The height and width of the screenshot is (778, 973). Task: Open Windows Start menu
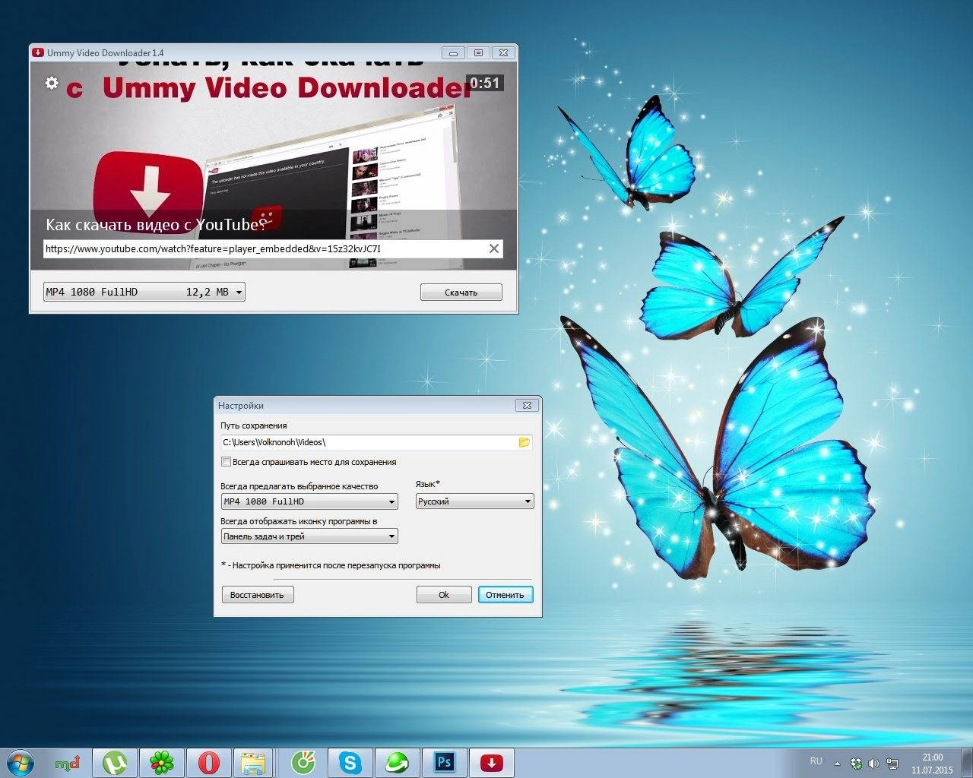click(x=19, y=762)
